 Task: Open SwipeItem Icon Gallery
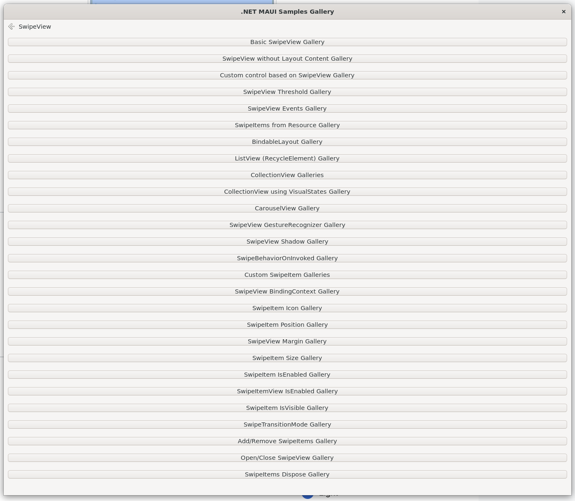click(x=287, y=308)
